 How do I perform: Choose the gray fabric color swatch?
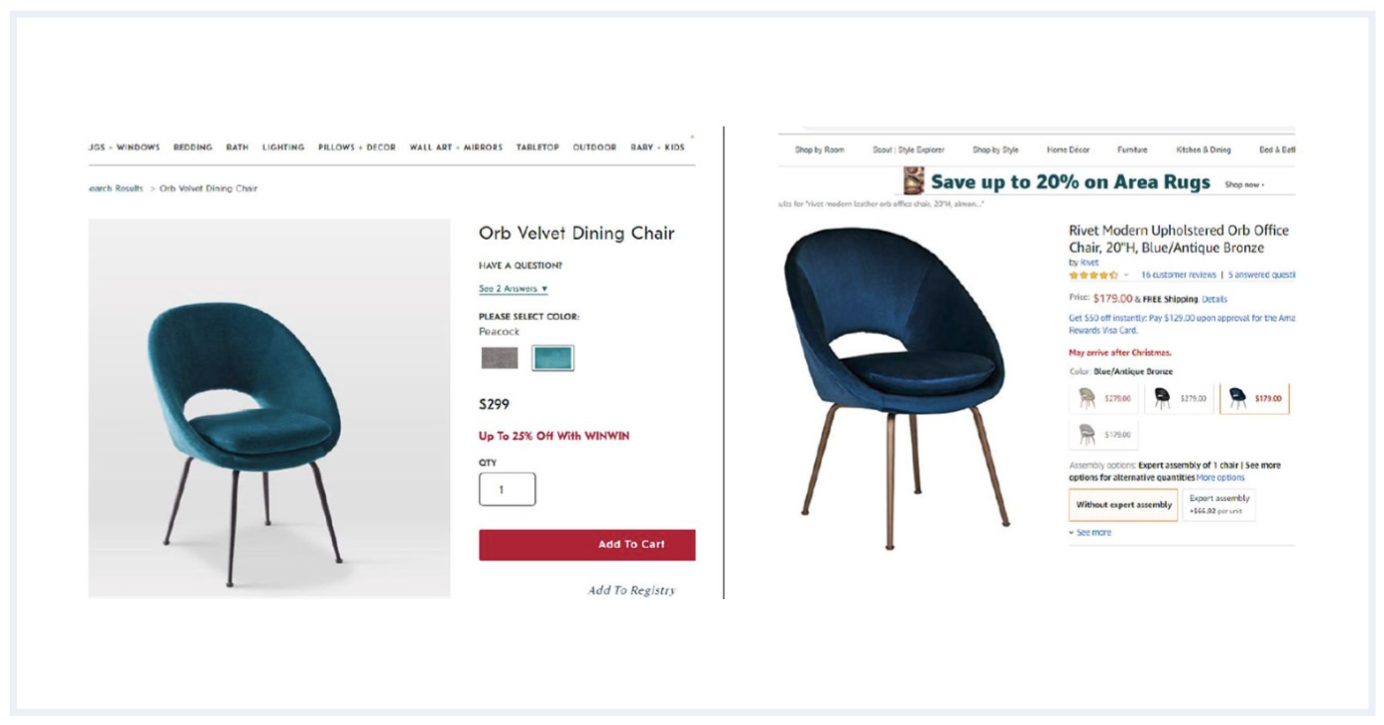tap(500, 358)
